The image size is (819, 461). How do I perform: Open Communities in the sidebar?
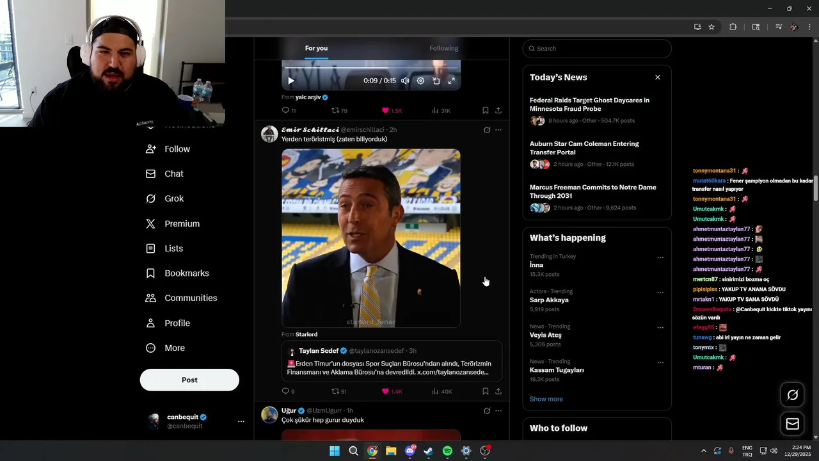tap(182, 298)
